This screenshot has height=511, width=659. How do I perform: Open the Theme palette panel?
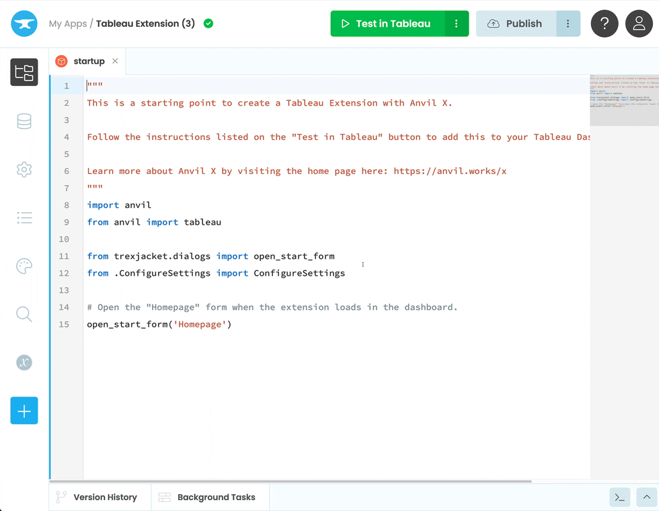point(24,266)
